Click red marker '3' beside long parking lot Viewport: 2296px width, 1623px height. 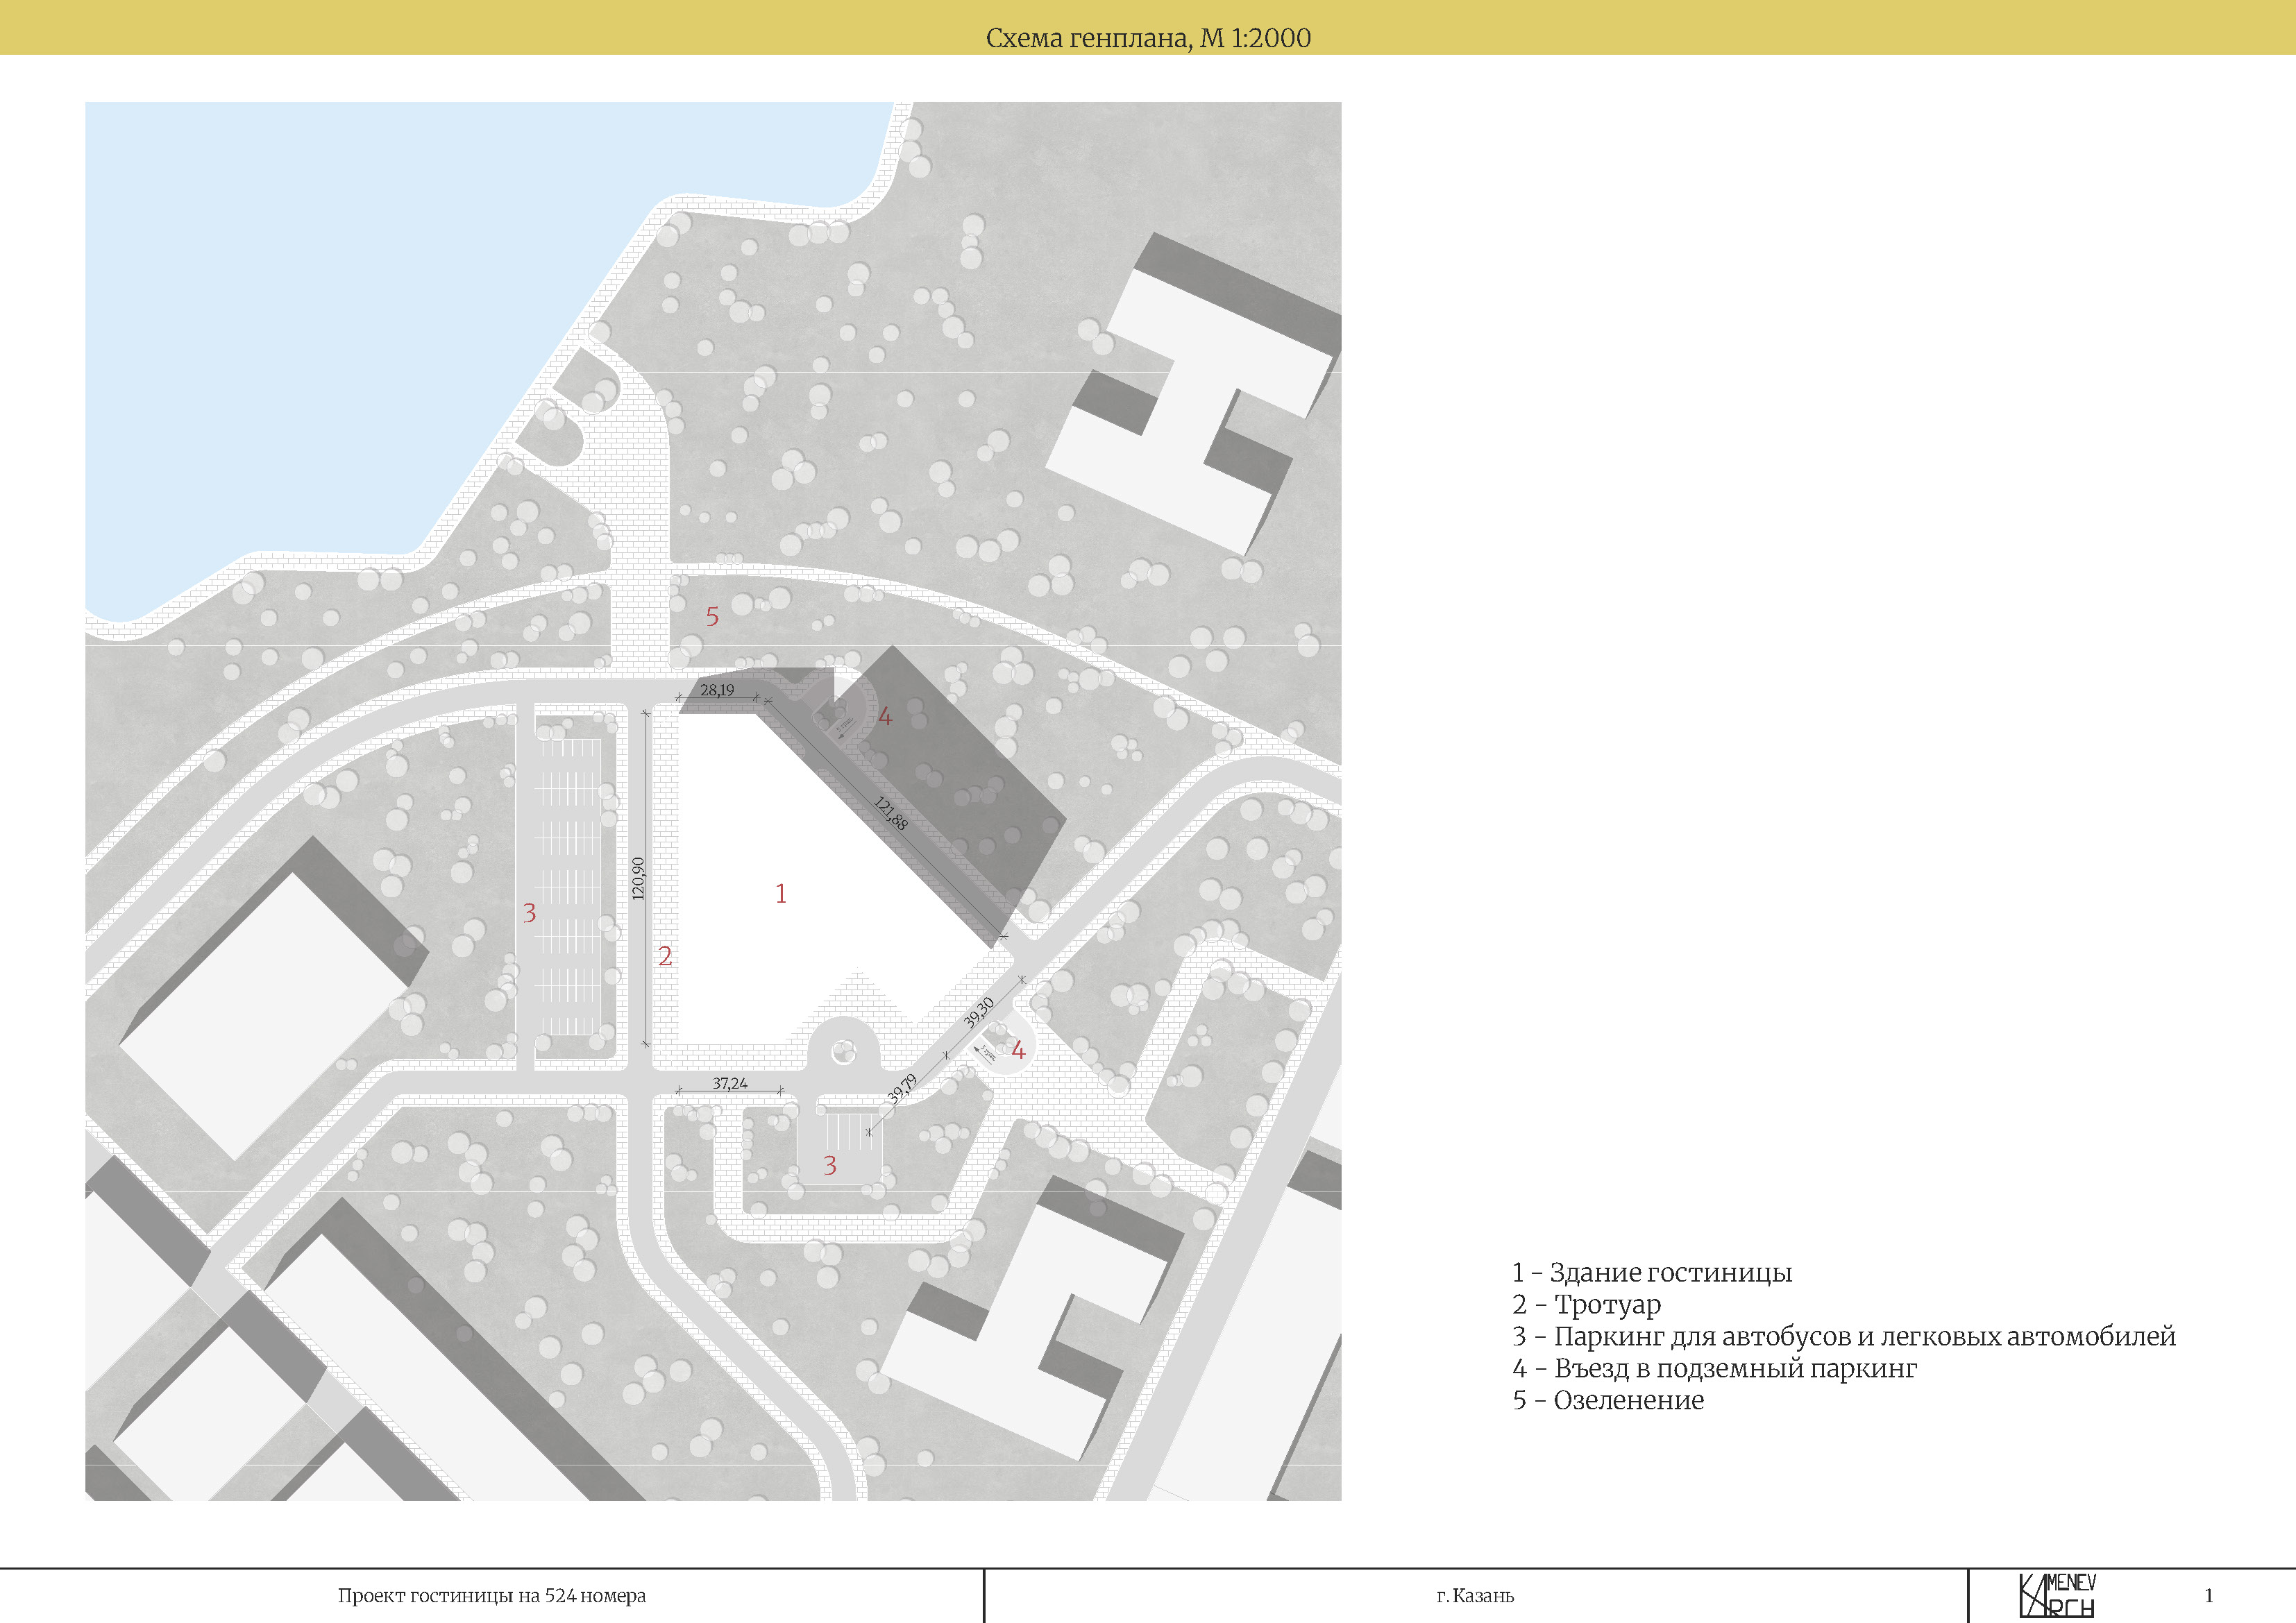coord(529,913)
